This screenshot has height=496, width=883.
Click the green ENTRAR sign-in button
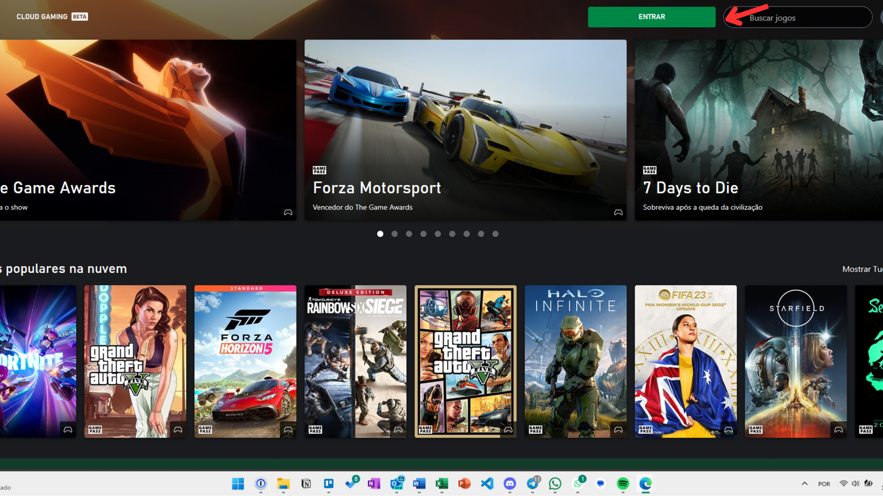coord(651,17)
